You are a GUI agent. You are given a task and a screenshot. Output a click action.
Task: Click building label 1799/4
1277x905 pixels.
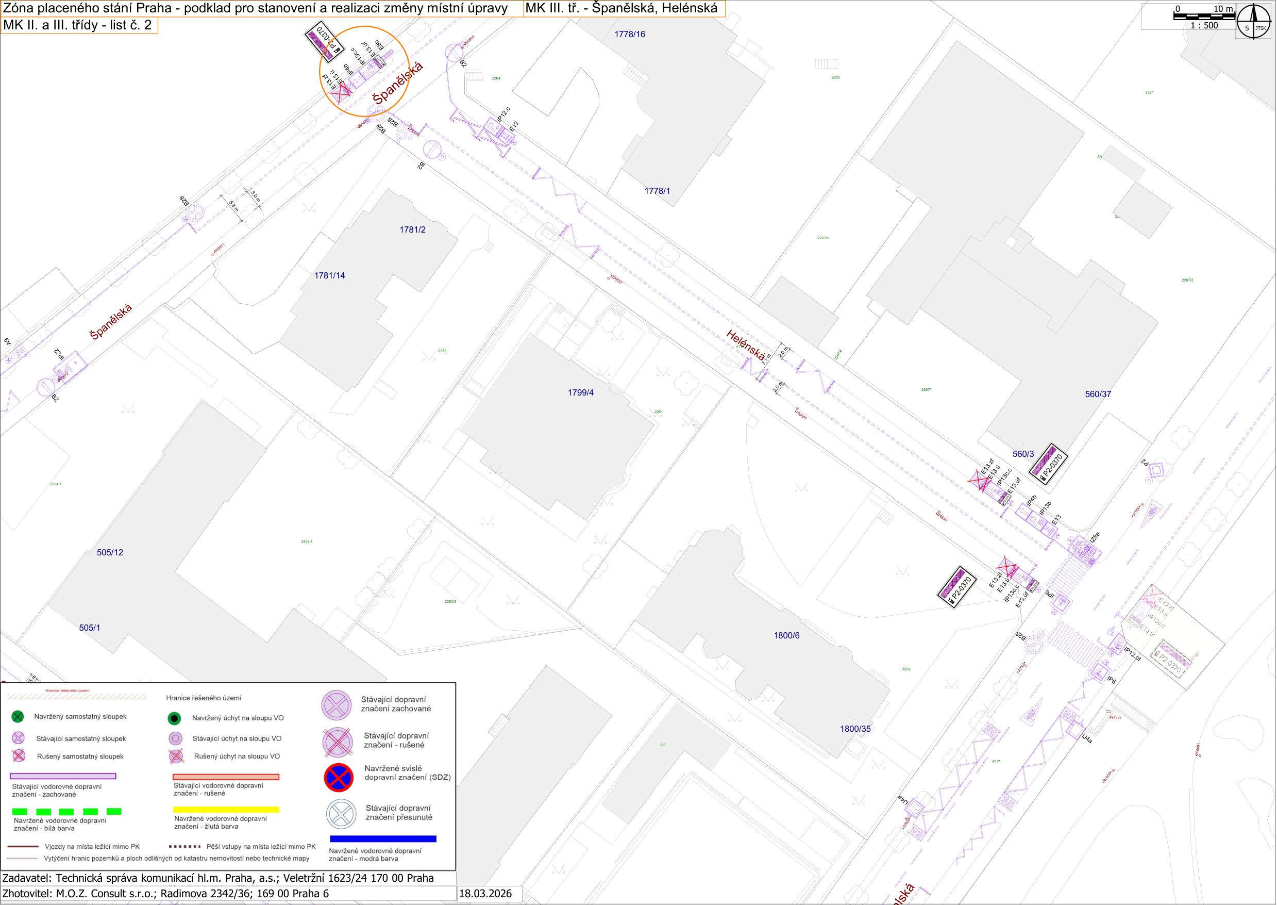pos(580,392)
